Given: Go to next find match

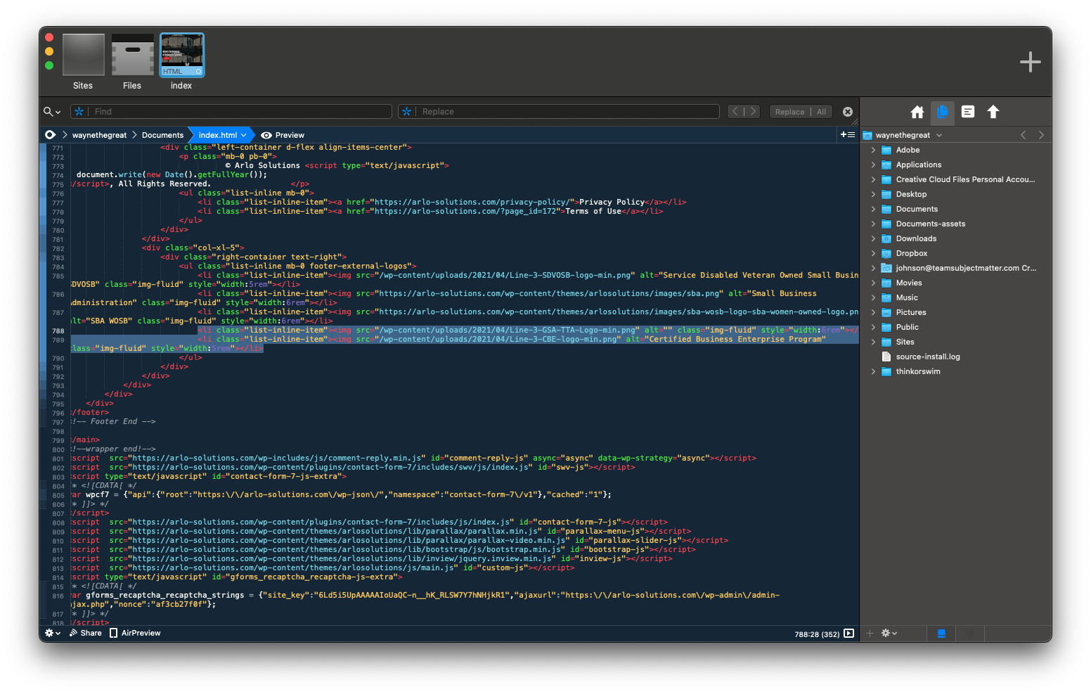Looking at the screenshot, I should [x=753, y=112].
